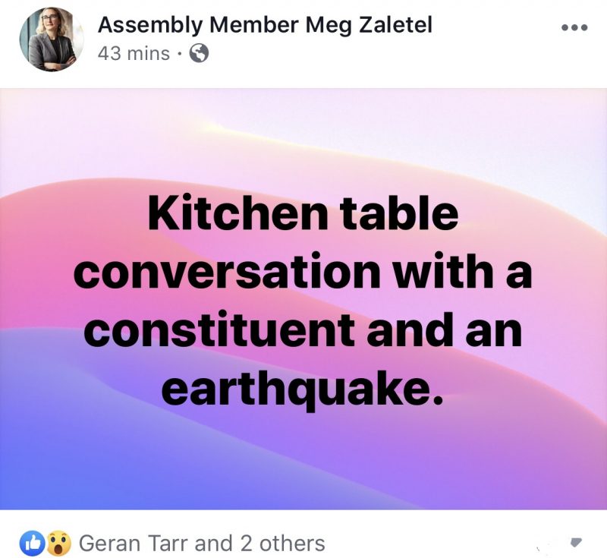
Task: Click the globe public audience icon
Action: pos(199,53)
